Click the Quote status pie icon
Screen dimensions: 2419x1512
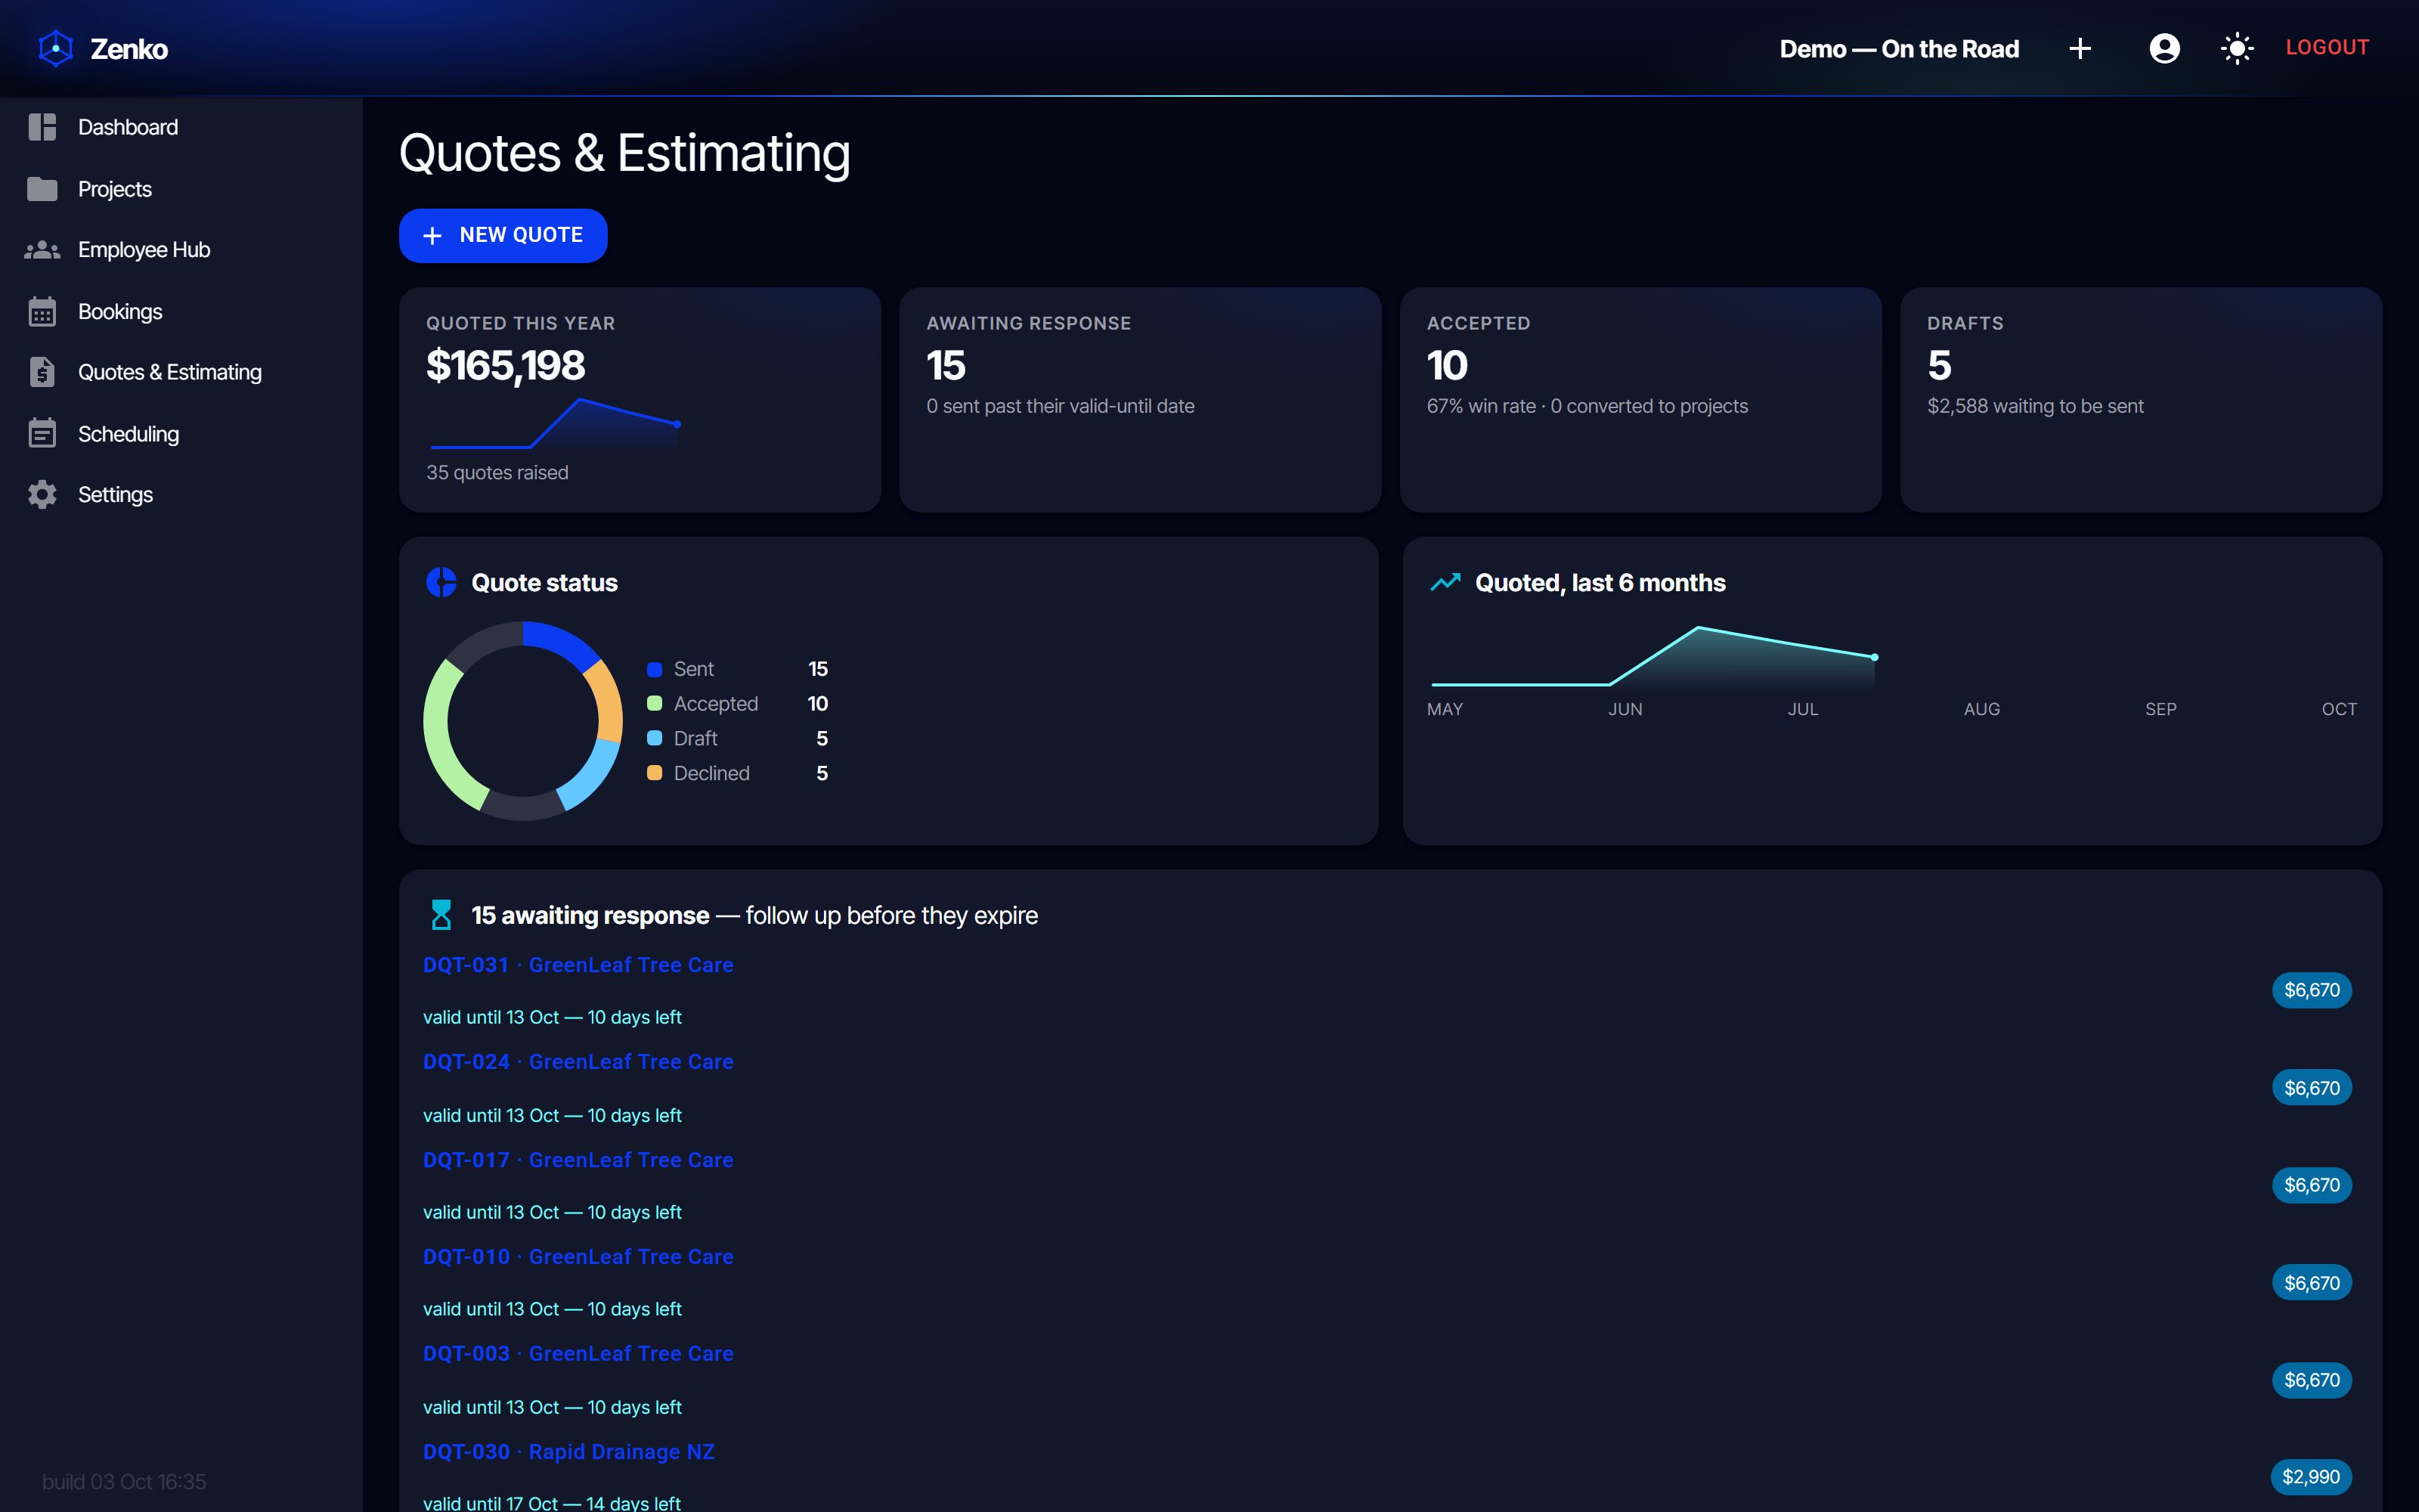441,582
